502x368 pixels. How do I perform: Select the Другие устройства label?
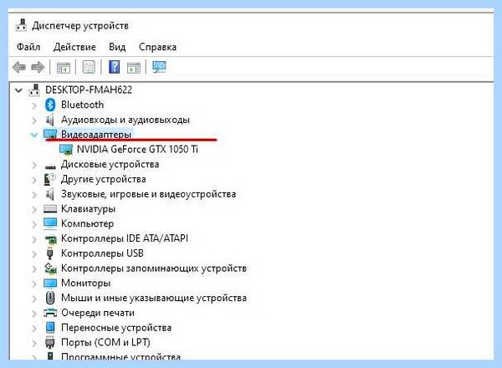[x=104, y=179]
